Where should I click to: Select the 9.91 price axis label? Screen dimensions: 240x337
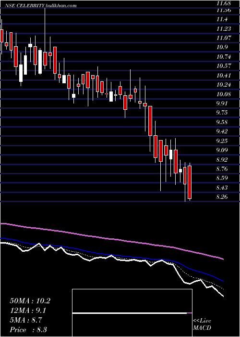[x=222, y=104]
